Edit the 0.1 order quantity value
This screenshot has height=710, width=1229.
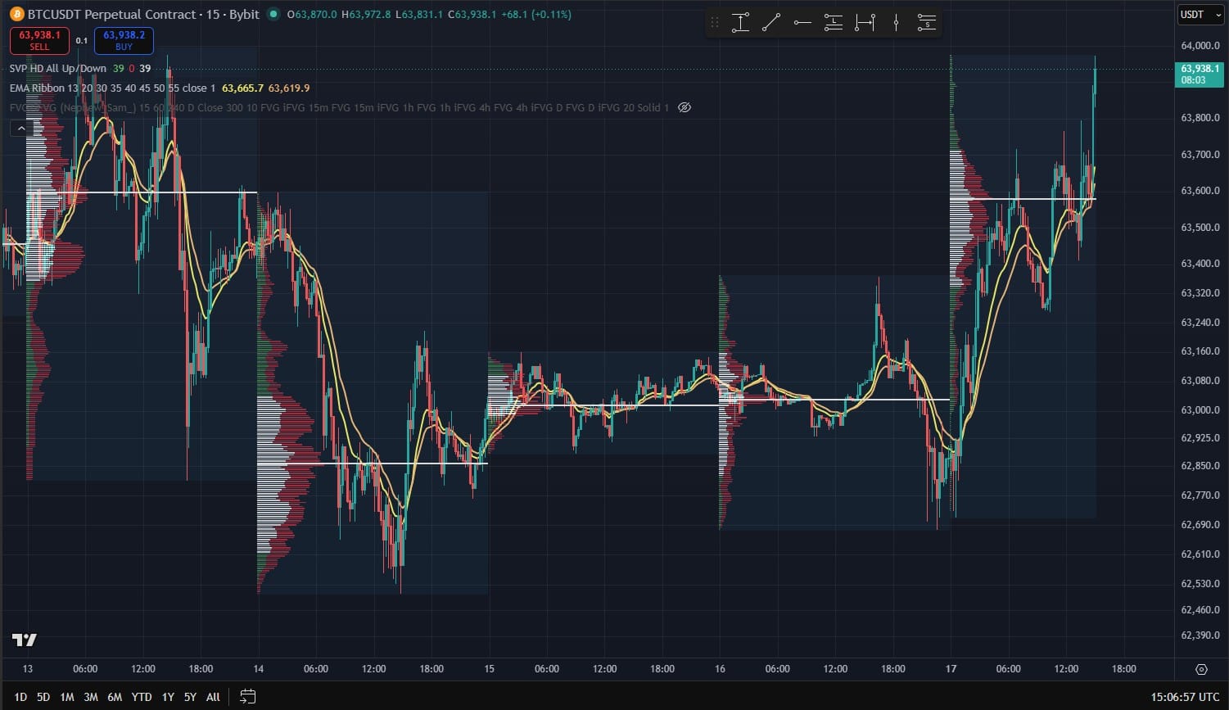pyautogui.click(x=82, y=40)
